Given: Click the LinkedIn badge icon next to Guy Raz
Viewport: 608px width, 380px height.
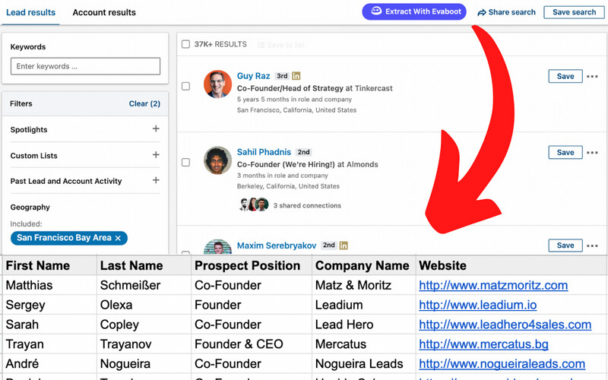Looking at the screenshot, I should 296,76.
